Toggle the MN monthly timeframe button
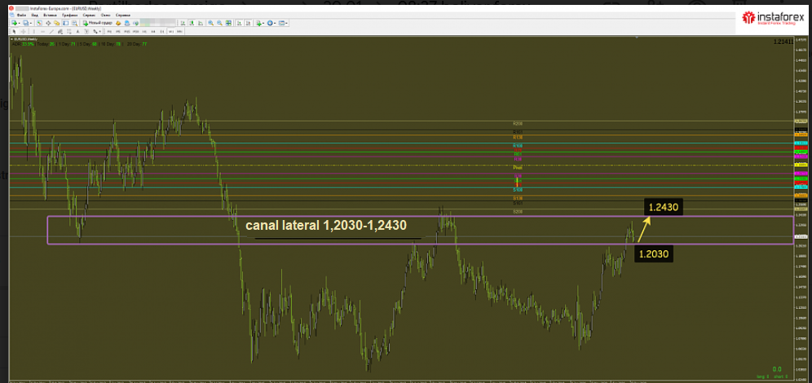Image resolution: width=812 pixels, height=383 pixels. point(180,31)
